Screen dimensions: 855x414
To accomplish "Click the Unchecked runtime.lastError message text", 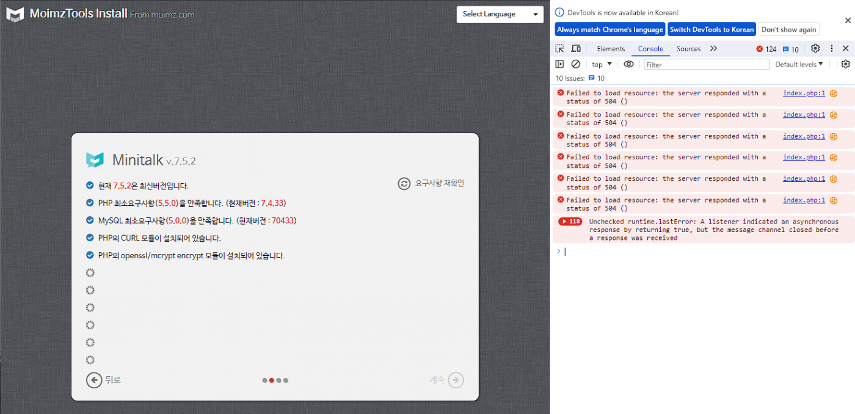I will coord(714,230).
